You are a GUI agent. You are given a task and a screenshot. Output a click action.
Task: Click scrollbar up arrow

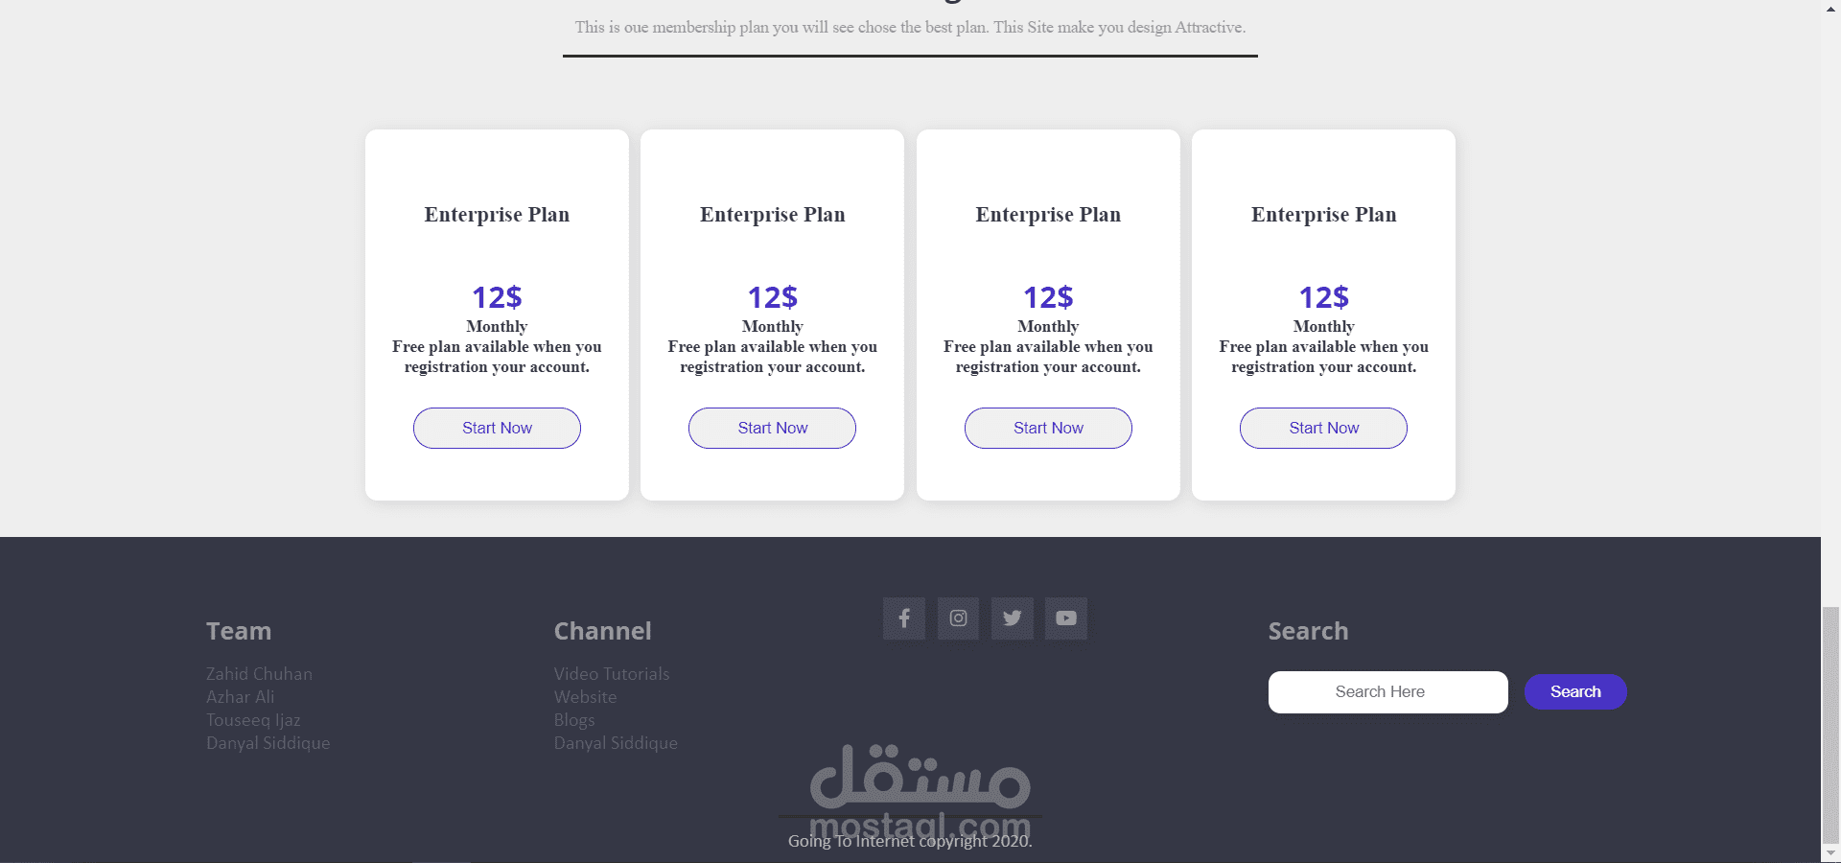[x=1830, y=8]
